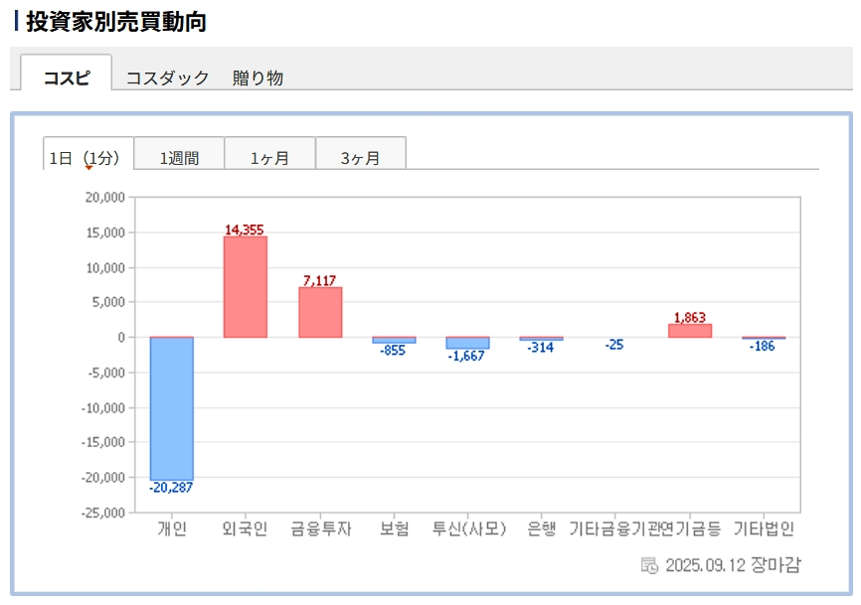This screenshot has height=605, width=861.
Task: Click the red marker under 1日 tab
Action: (x=88, y=167)
